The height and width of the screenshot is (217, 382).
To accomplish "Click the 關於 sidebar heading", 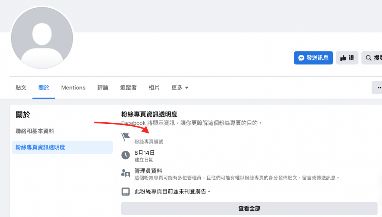I will [x=23, y=114].
